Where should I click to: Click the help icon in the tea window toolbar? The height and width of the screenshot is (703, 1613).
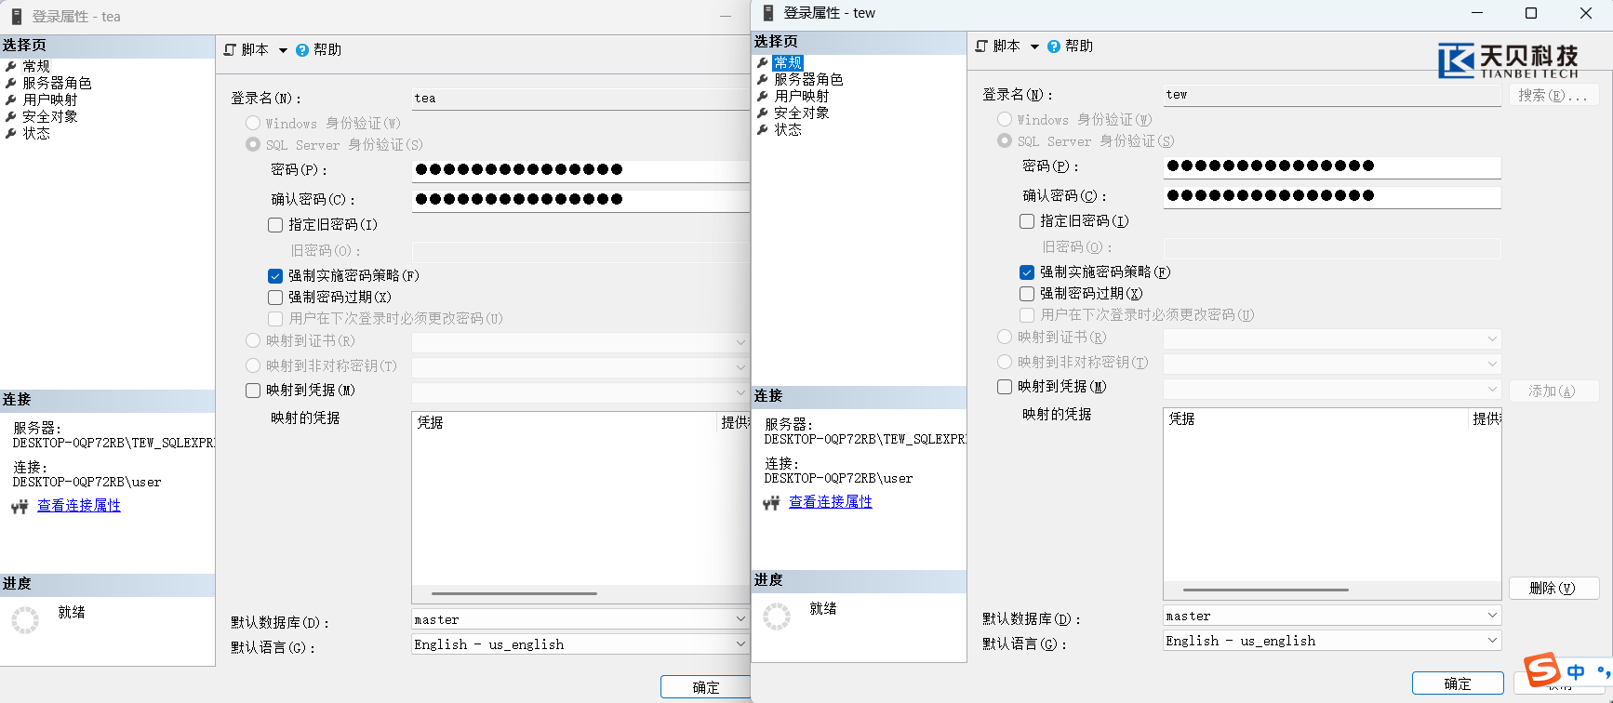tap(302, 50)
